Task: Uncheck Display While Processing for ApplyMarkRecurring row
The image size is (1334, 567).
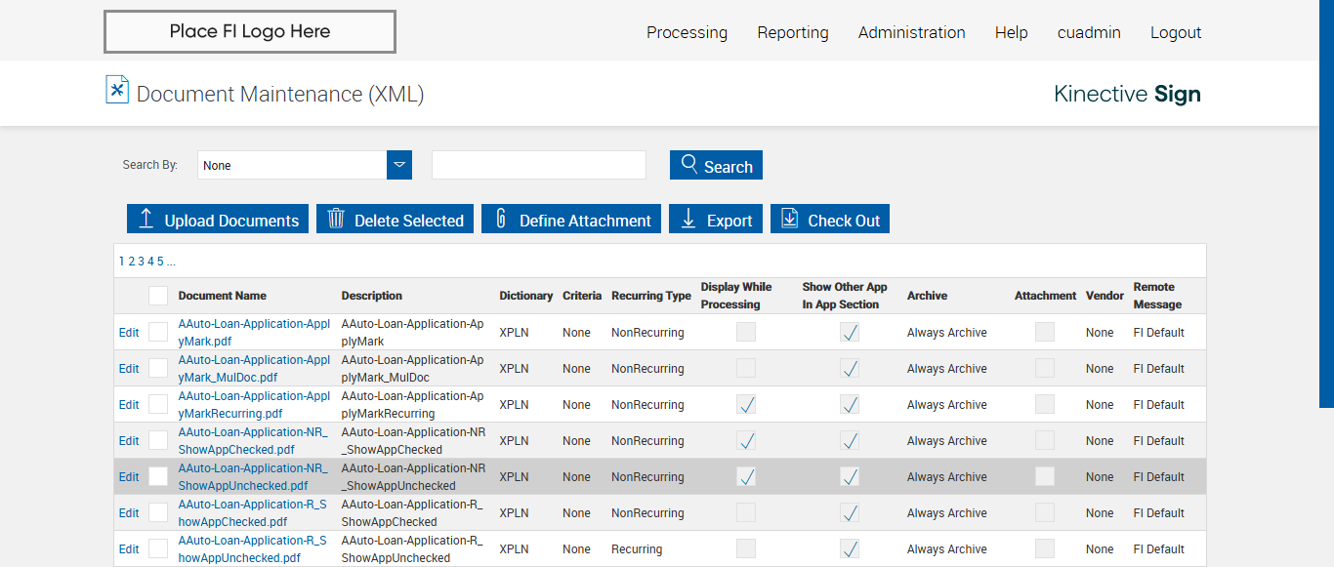Action: pyautogui.click(x=746, y=404)
